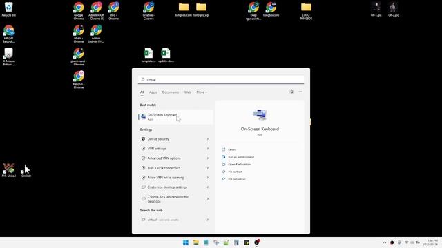This screenshot has height=248, width=442.
Task: Open the Info - Chrome desktop shortcut
Action: tap(113, 11)
